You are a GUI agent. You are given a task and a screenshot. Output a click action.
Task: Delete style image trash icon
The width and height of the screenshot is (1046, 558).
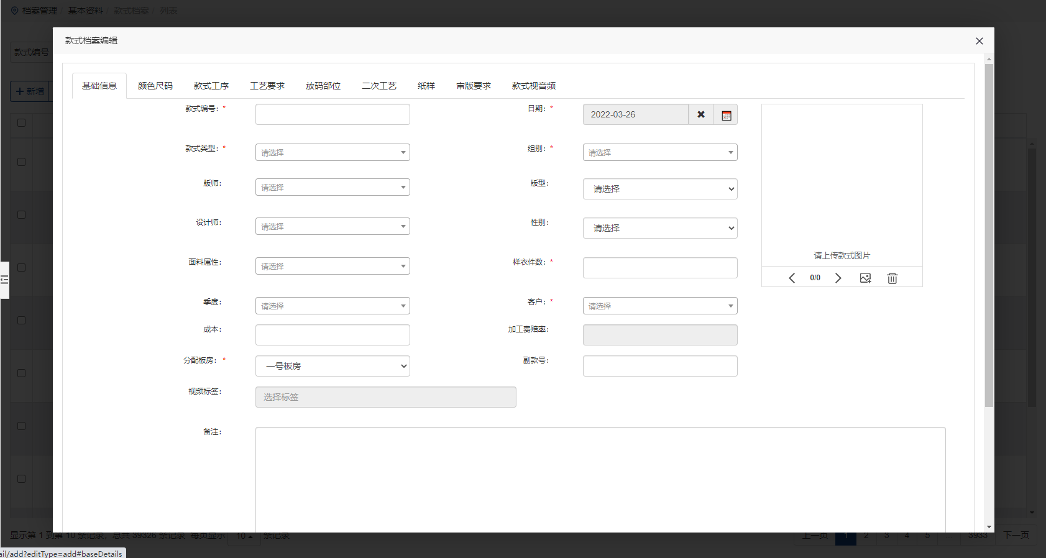pos(892,278)
